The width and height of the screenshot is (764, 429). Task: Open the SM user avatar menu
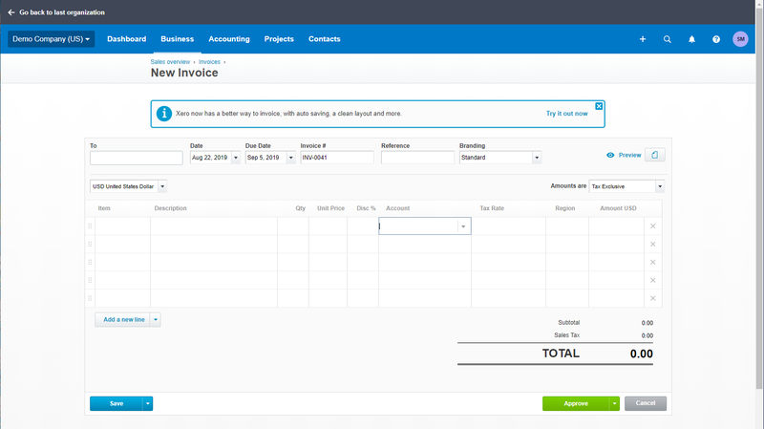[740, 39]
